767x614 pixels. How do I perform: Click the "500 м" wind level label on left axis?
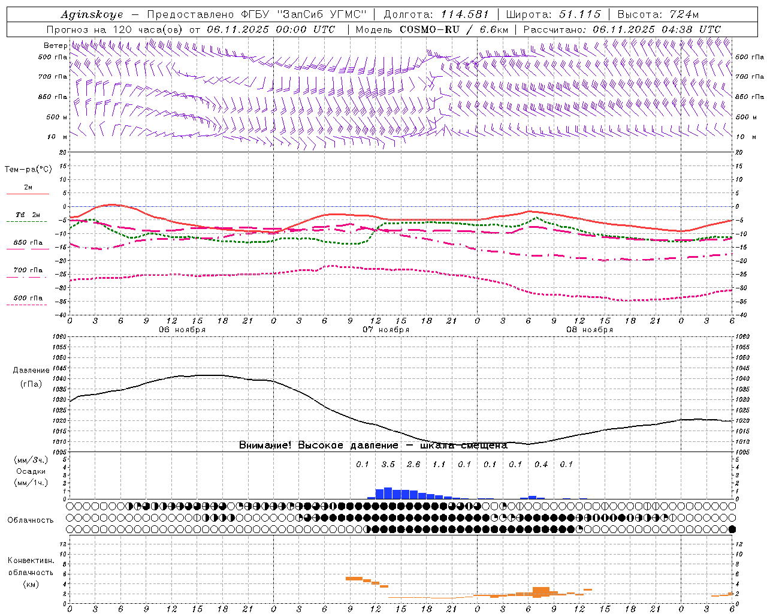coord(57,117)
